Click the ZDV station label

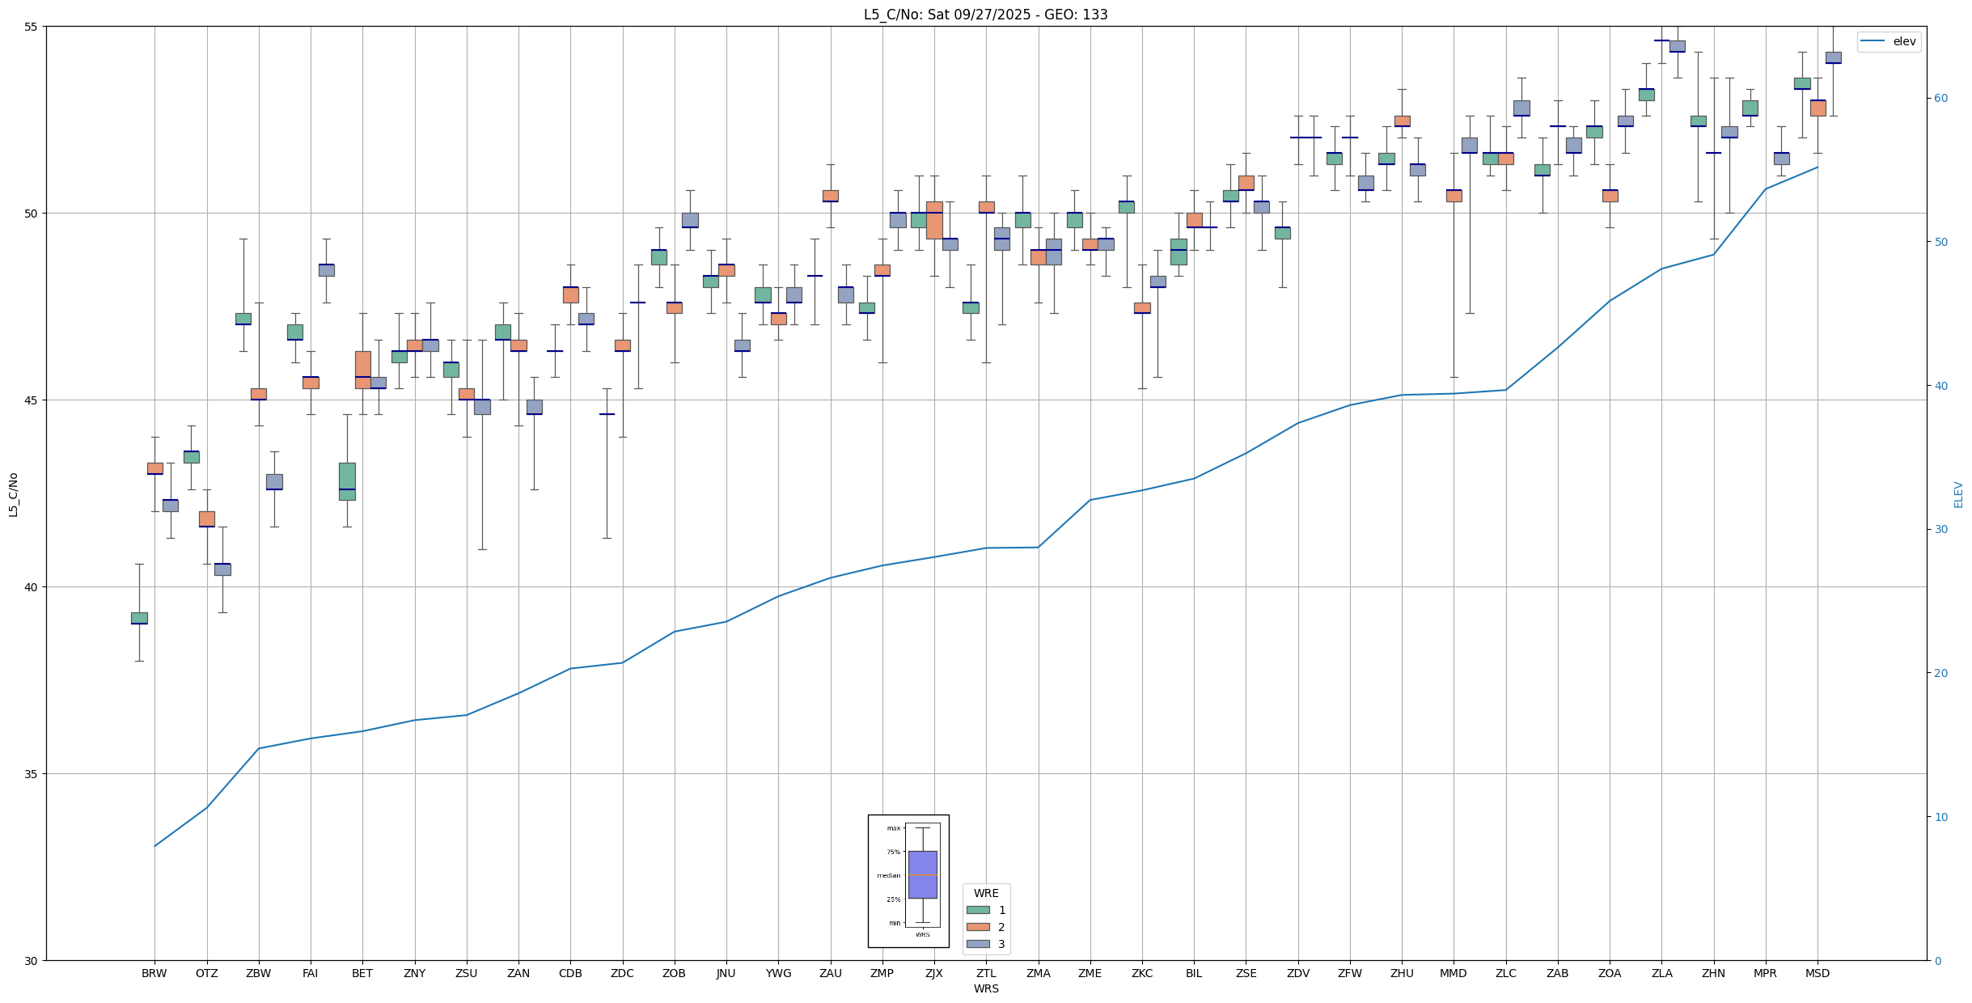click(1297, 973)
